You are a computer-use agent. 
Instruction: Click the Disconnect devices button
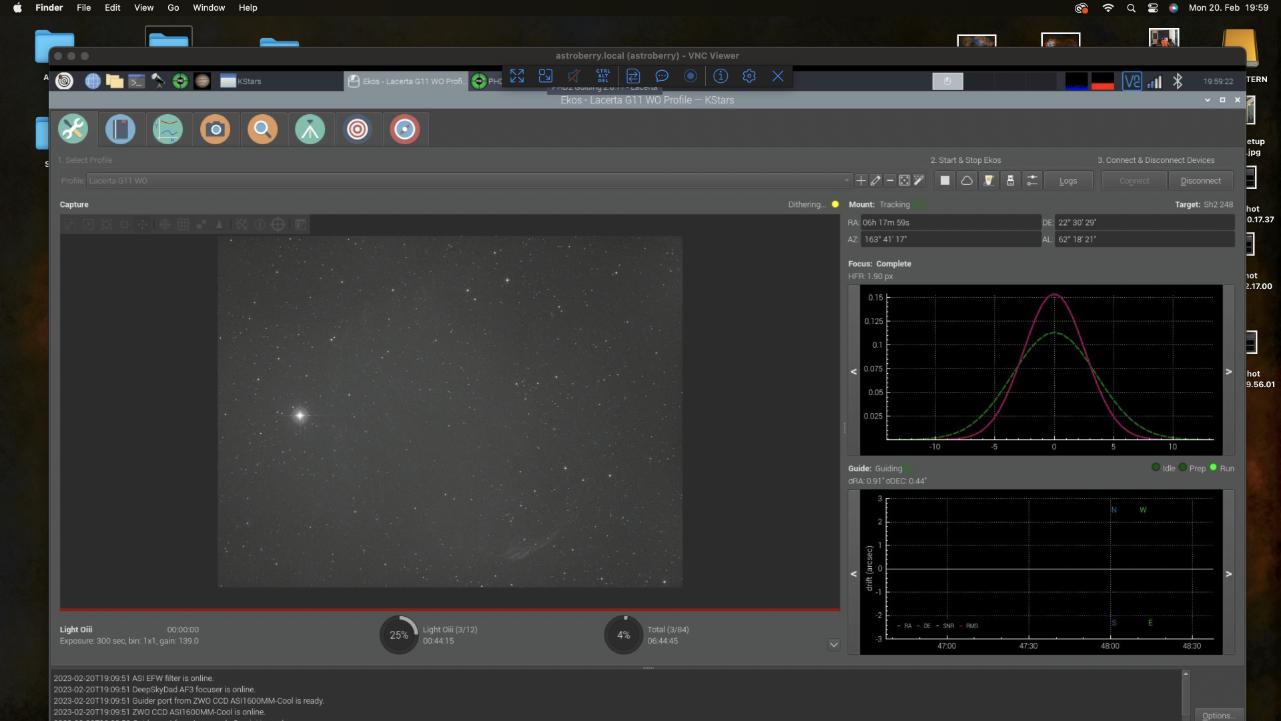click(x=1200, y=181)
